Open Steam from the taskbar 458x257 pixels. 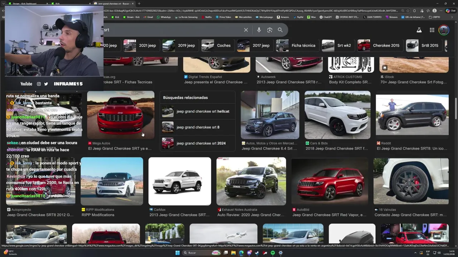point(257,253)
